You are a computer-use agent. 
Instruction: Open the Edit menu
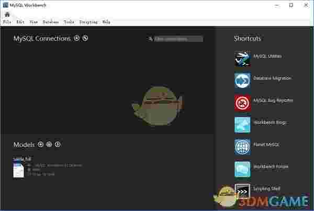(x=20, y=22)
